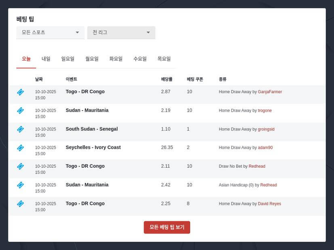334x250 pixels.
Task: Open the ticket icon beside Sudan - Mauritania
Action: pyautogui.click(x=20, y=110)
